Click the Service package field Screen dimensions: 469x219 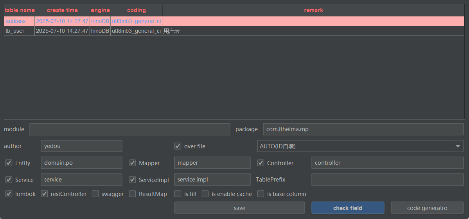pyautogui.click(x=81, y=180)
